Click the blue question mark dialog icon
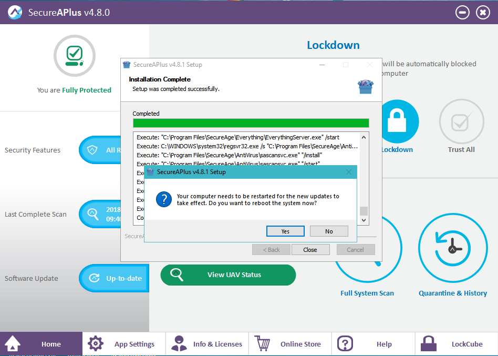The width and height of the screenshot is (498, 356). (x=164, y=199)
